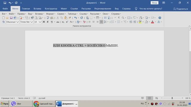Screen dimensions: 191x107
Task: Open the Файл backstage tab
Action: (x=5, y=9)
